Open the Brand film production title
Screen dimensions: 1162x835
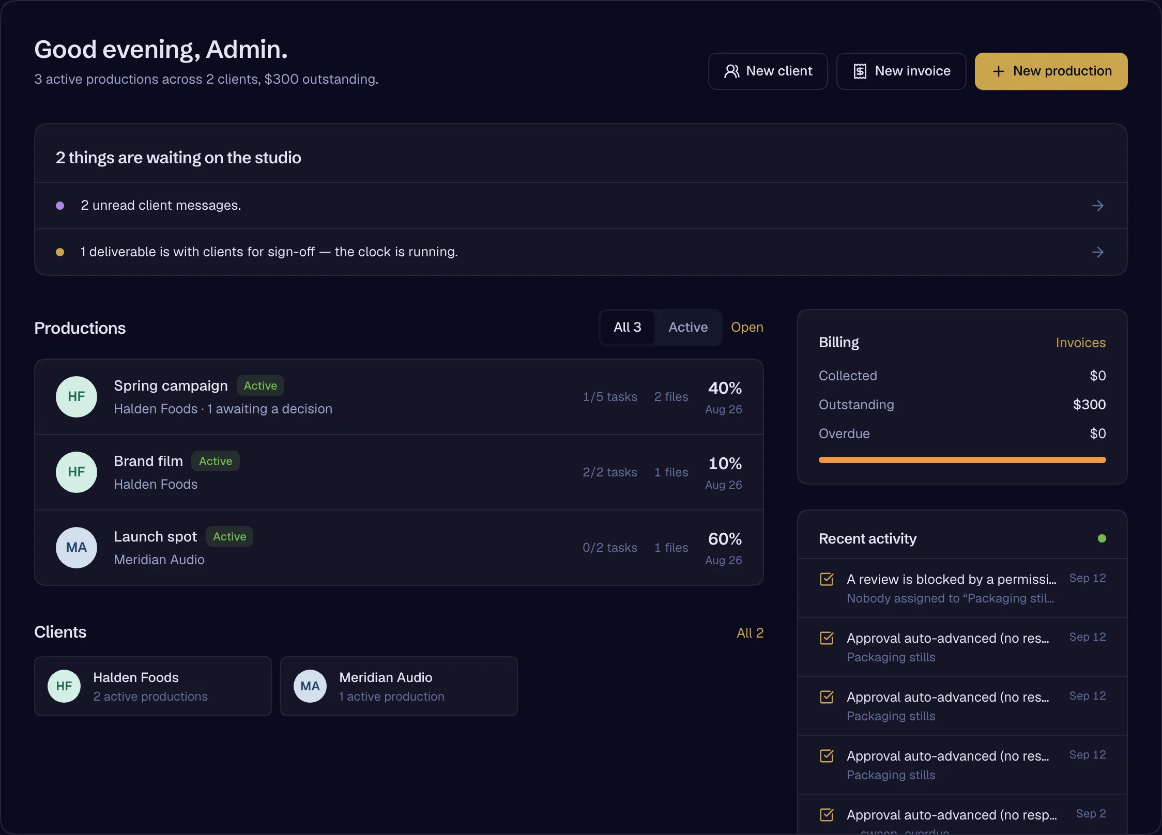[x=148, y=461]
